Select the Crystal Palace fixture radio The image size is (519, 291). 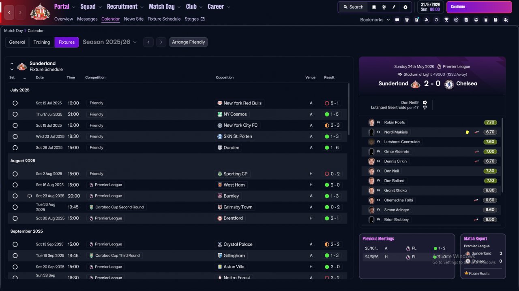[15, 244]
